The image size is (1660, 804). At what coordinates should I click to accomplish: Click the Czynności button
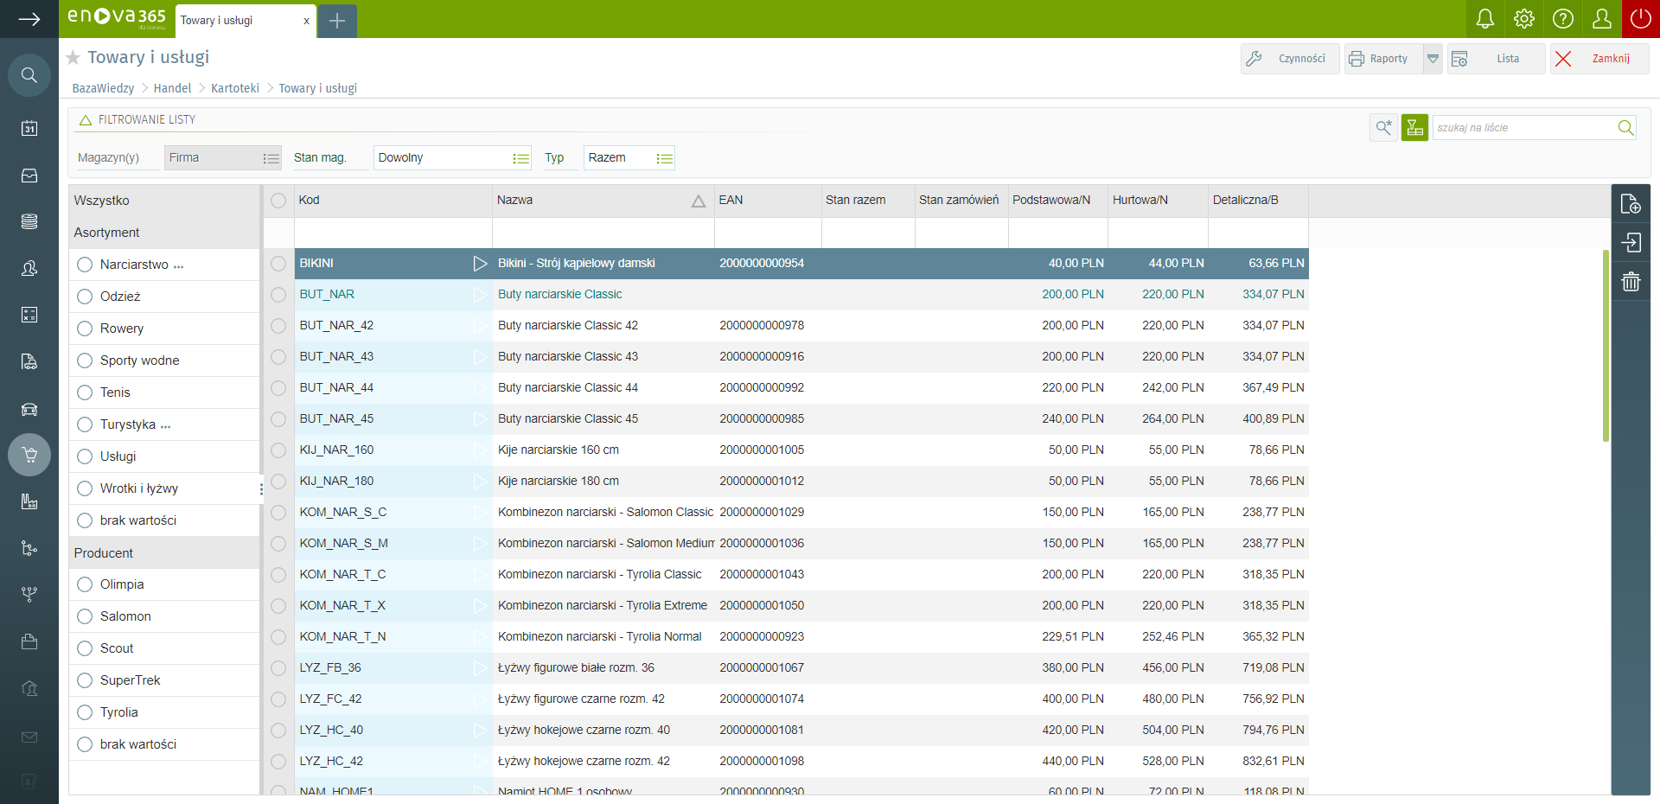pos(1290,59)
